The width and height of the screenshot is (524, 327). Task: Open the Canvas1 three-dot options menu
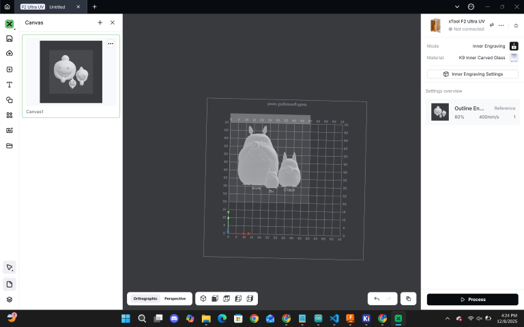click(111, 44)
